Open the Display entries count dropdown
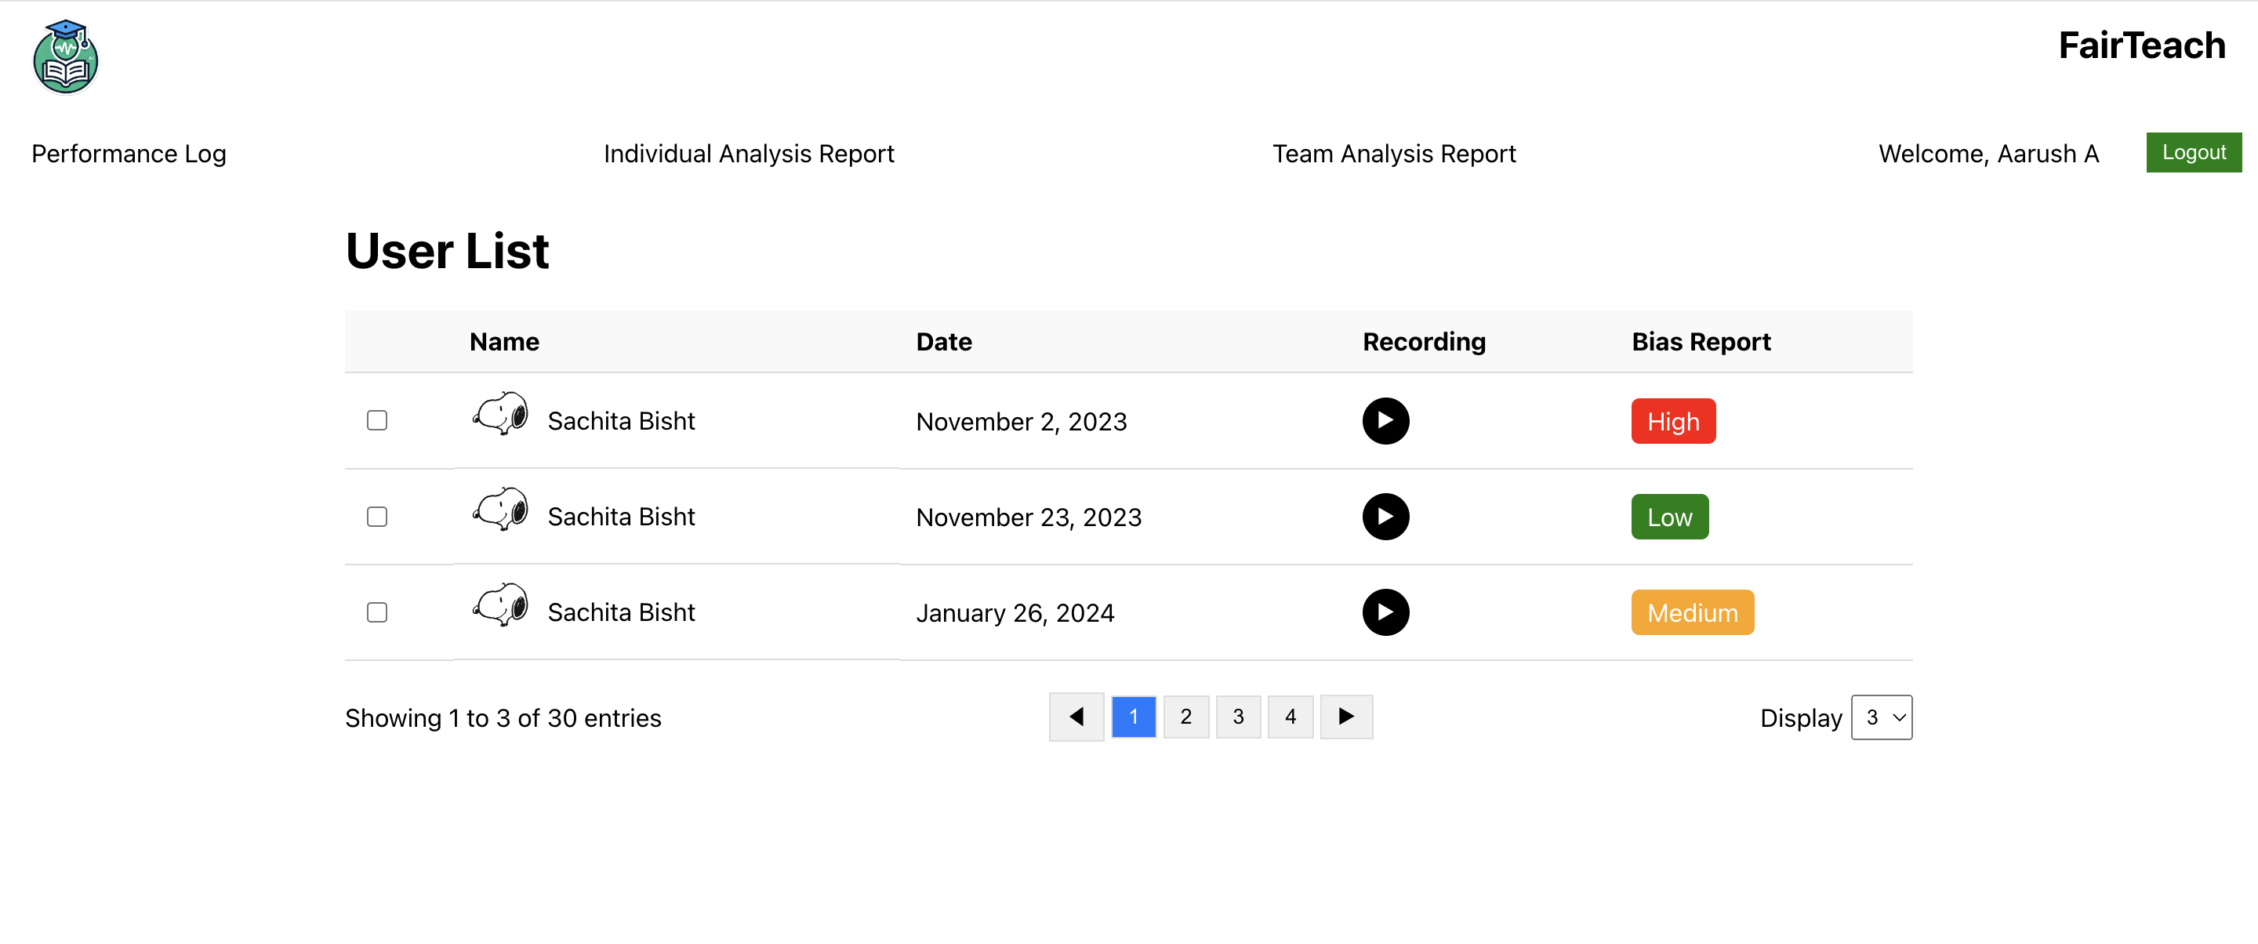Image resolution: width=2258 pixels, height=944 pixels. [1881, 718]
